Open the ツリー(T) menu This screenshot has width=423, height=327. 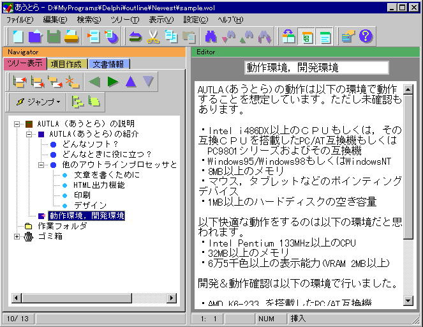point(124,20)
